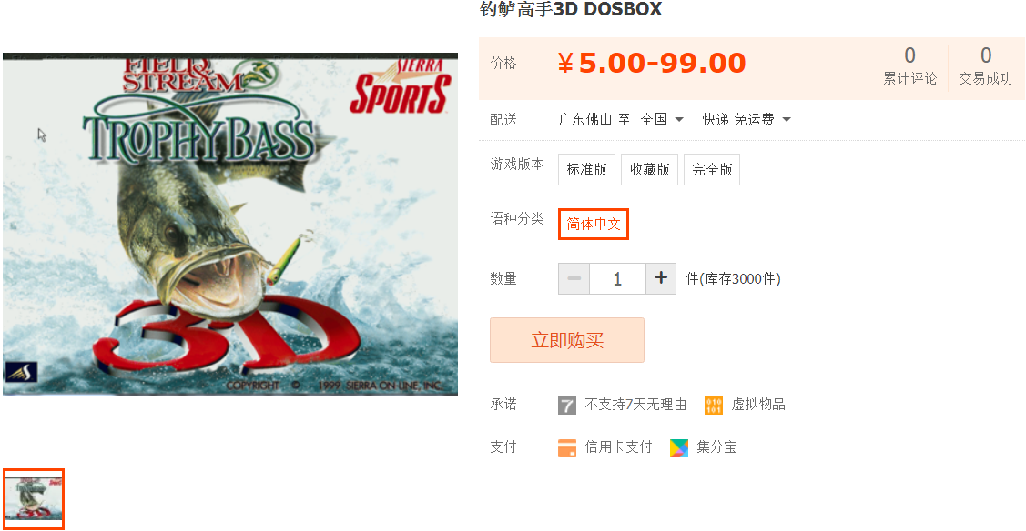This screenshot has width=1026, height=531.
Task: Select the Trophy Bass thumbnail image
Action: click(34, 499)
